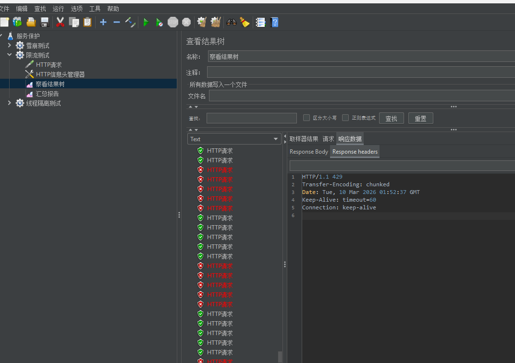515x363 pixels.
Task: Open the 选项 menu
Action: tap(77, 9)
